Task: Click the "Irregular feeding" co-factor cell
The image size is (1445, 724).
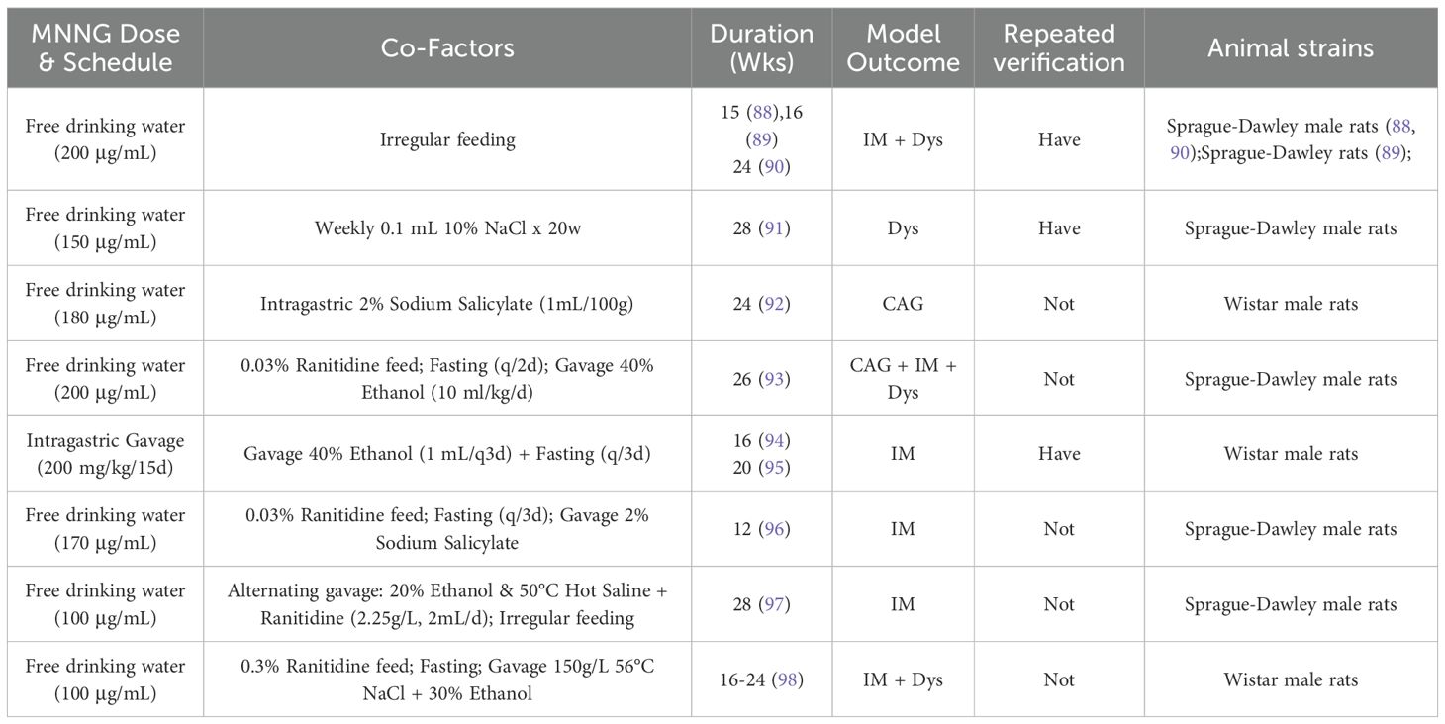Action: tap(447, 139)
